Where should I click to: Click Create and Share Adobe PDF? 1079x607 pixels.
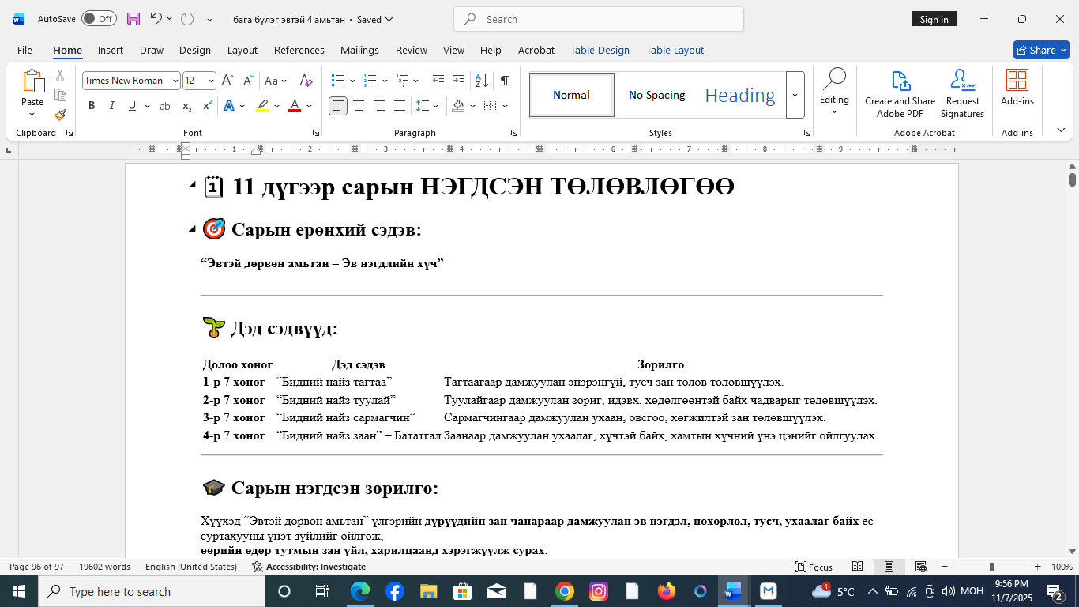(x=900, y=95)
